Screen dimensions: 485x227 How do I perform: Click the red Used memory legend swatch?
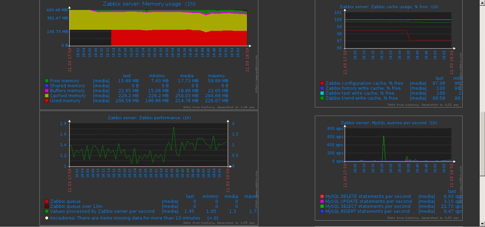click(47, 101)
